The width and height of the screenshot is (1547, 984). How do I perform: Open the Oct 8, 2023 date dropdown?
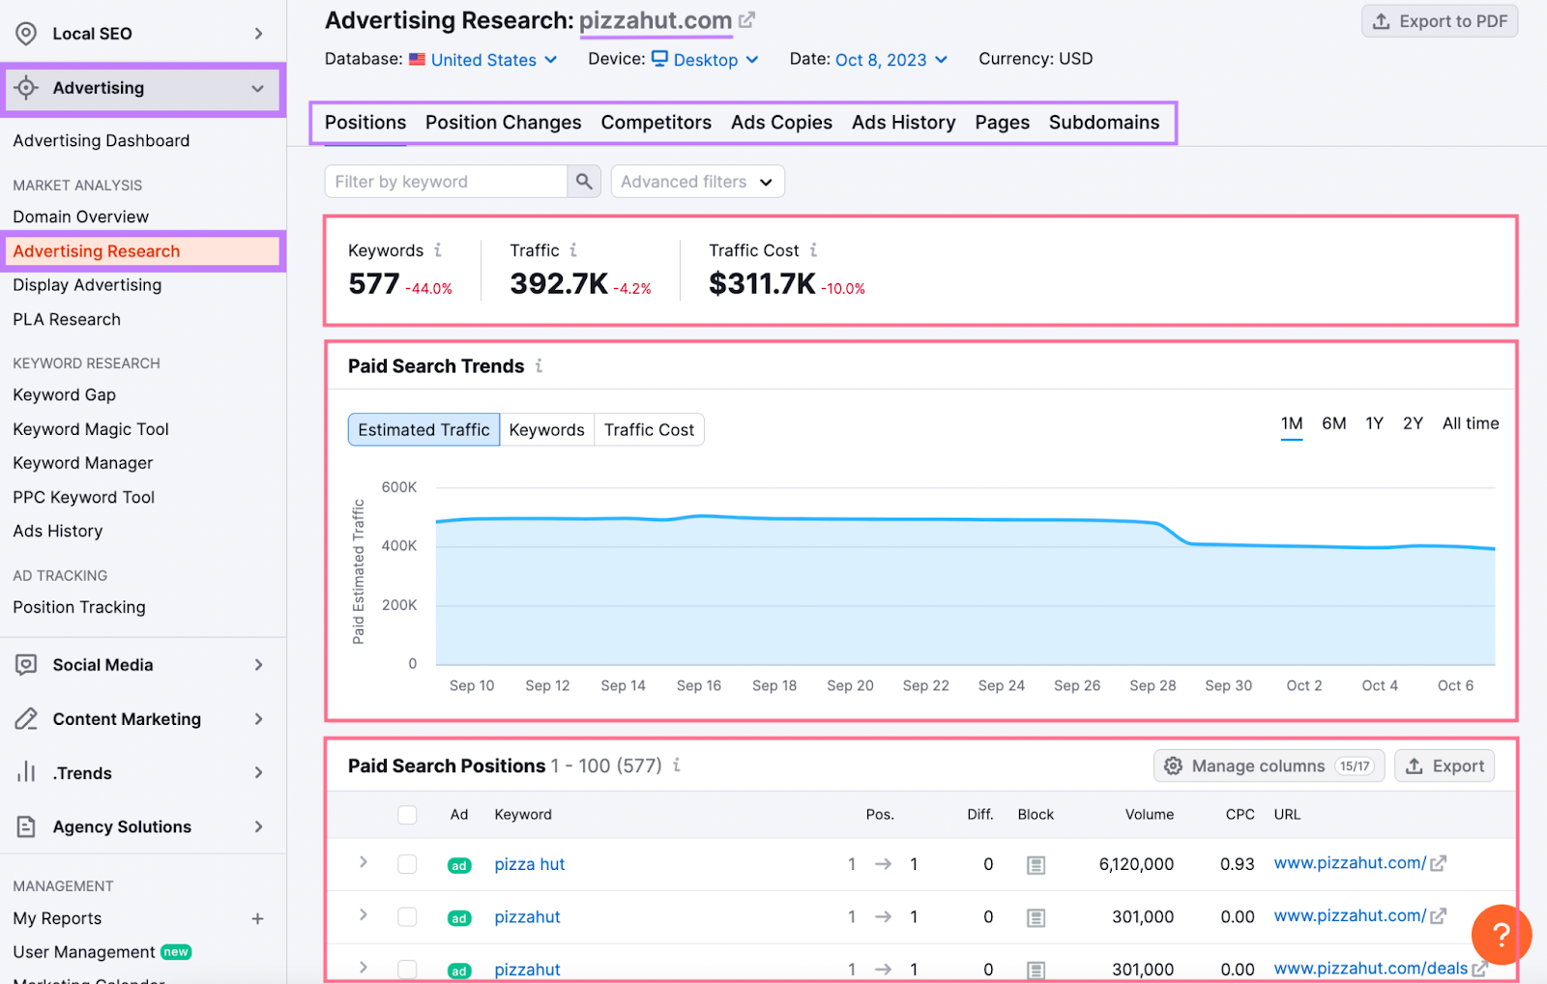pyautogui.click(x=890, y=60)
